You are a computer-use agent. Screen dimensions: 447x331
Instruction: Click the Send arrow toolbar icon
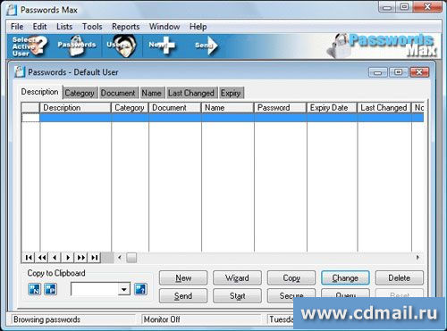pyautogui.click(x=207, y=46)
